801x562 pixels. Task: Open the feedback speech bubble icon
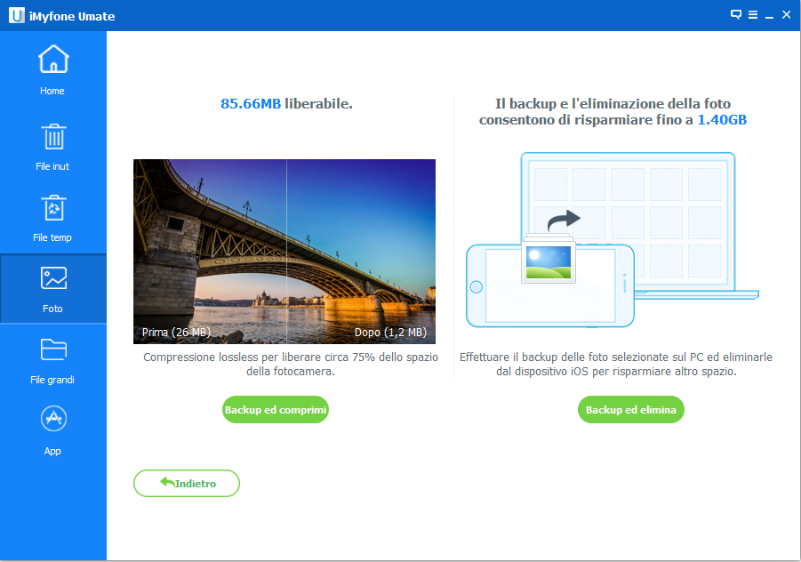point(736,15)
